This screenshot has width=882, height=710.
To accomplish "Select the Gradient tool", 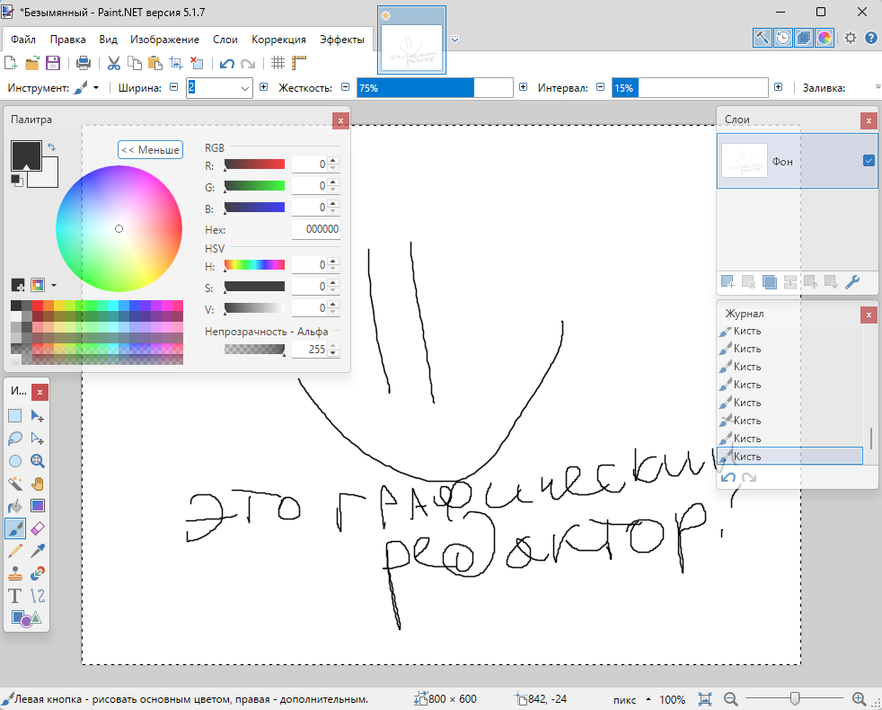I will pos(37,506).
